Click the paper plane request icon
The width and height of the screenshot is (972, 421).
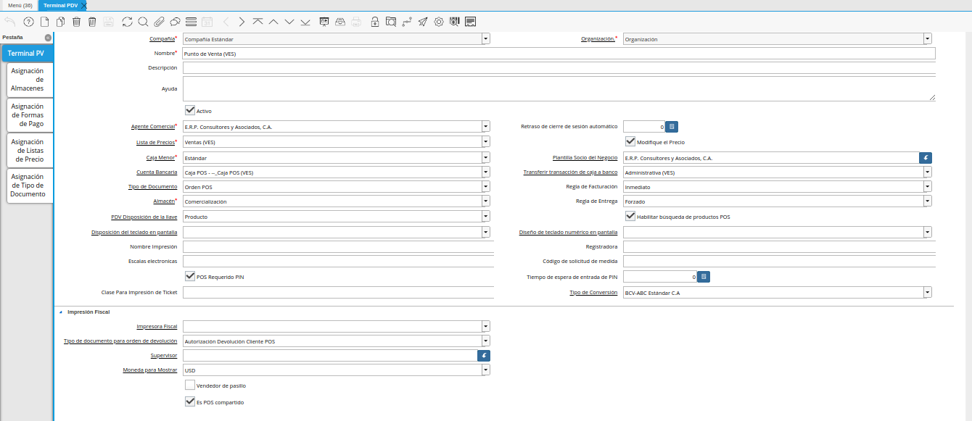point(423,22)
